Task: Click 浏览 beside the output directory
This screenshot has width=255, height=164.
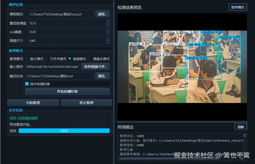Action: 102,76
